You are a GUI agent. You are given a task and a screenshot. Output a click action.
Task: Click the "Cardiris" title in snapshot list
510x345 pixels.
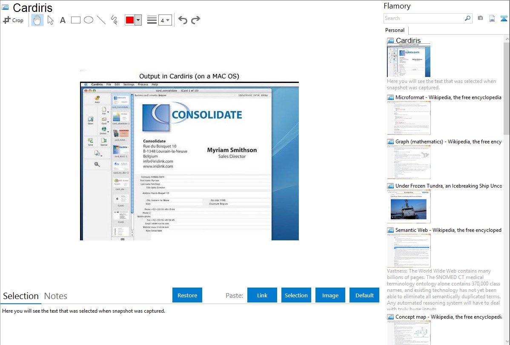pyautogui.click(x=408, y=40)
